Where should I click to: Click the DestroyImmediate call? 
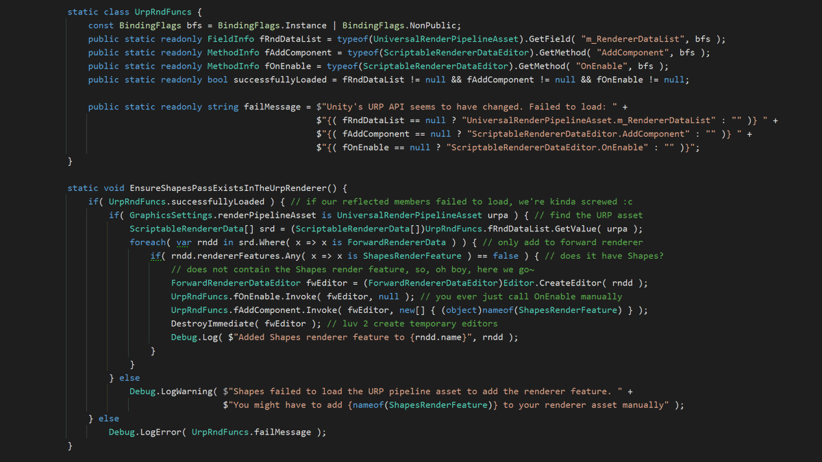pyautogui.click(x=212, y=324)
